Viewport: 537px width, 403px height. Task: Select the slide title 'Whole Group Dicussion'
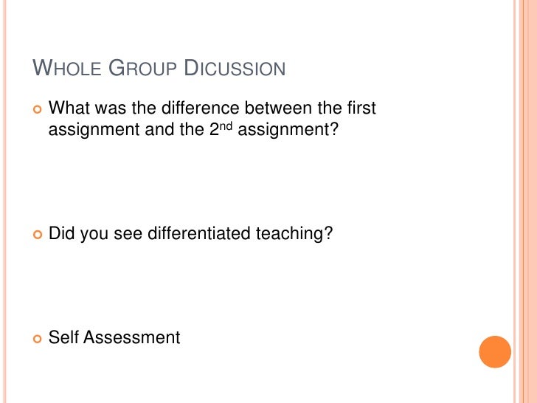tap(159, 69)
